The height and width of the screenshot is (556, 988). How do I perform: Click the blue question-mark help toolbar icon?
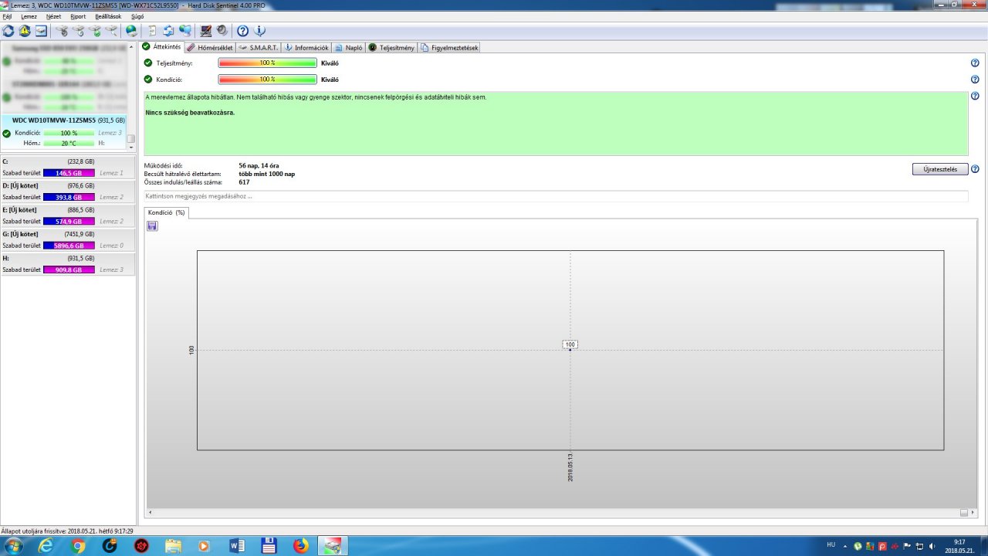(242, 31)
